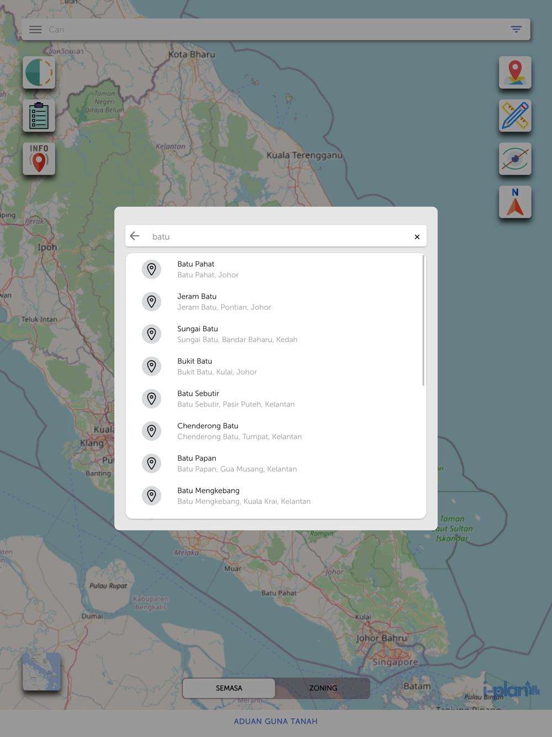Select the pin icon for Batu Pahat

151,269
